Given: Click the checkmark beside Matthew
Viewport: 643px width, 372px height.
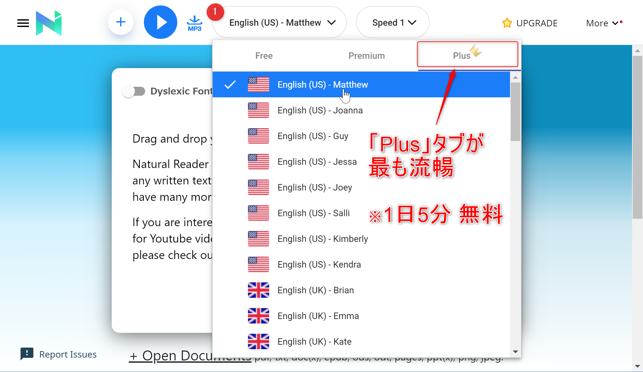Looking at the screenshot, I should coord(230,84).
